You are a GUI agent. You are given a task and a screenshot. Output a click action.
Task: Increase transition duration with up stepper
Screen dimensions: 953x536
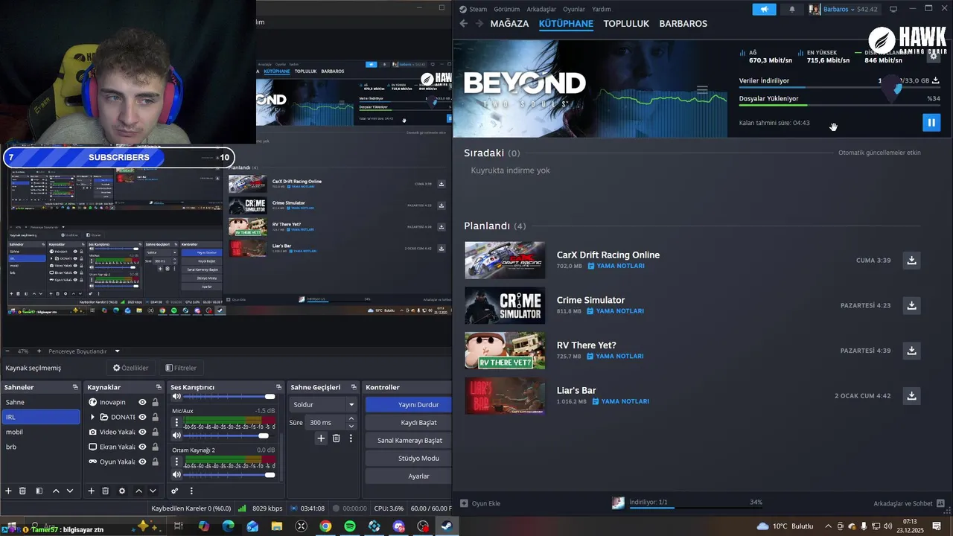point(351,419)
